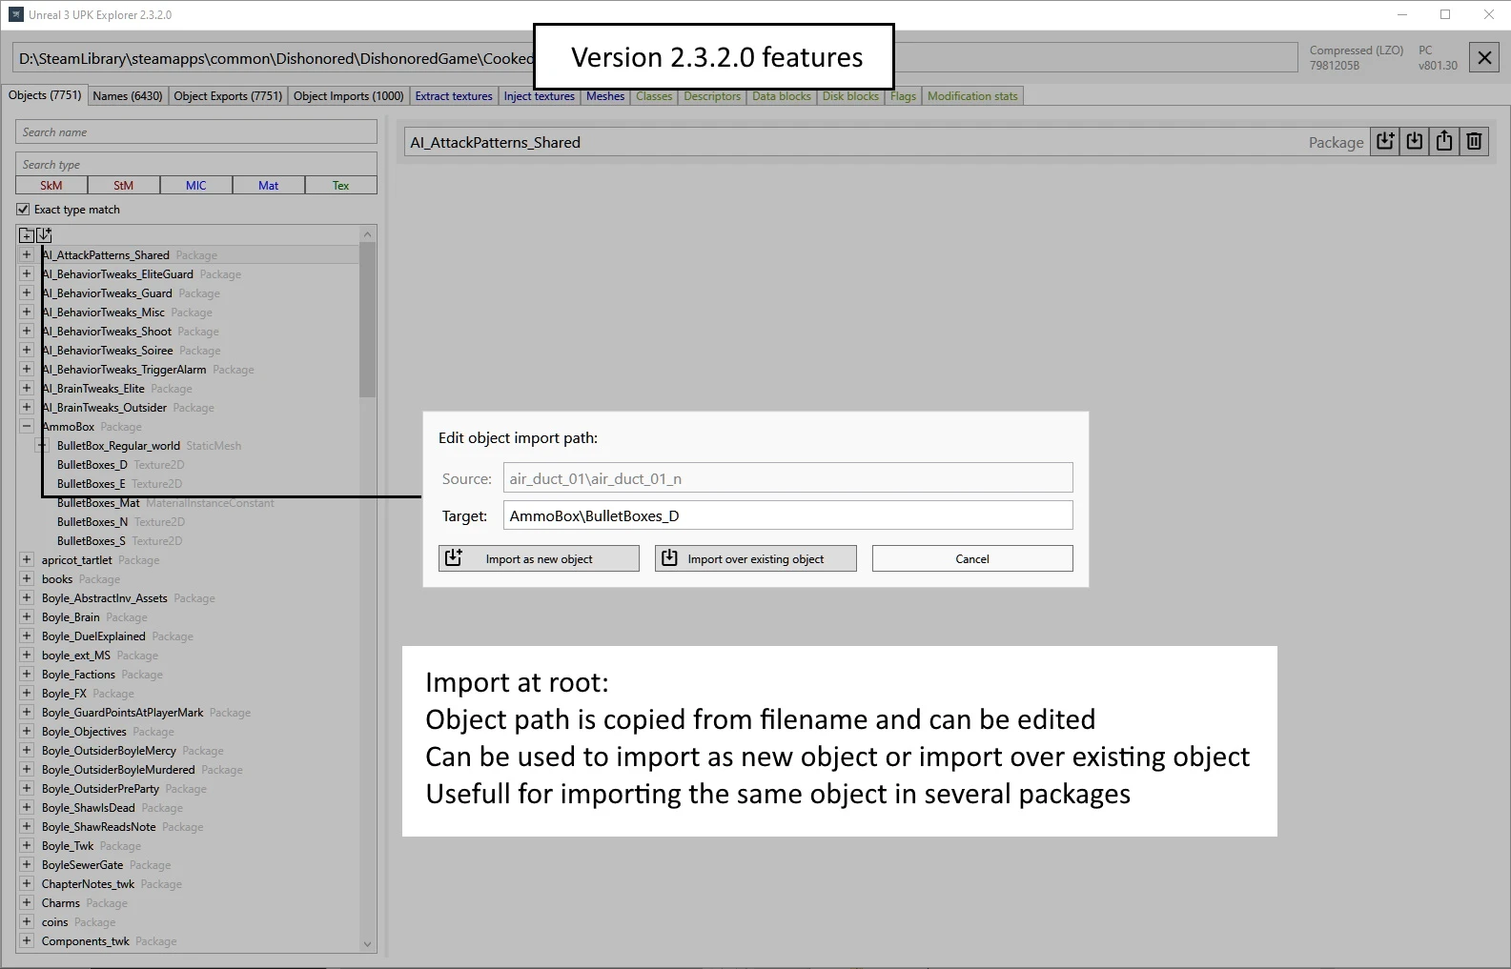The height and width of the screenshot is (969, 1511).
Task: Click the export object icon in header
Action: (x=1444, y=142)
